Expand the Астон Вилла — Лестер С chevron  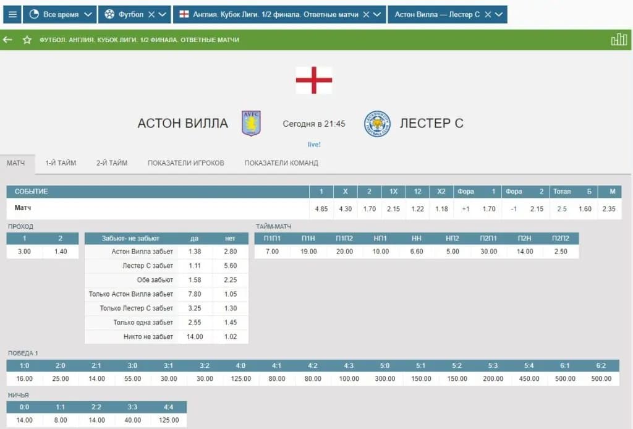499,15
